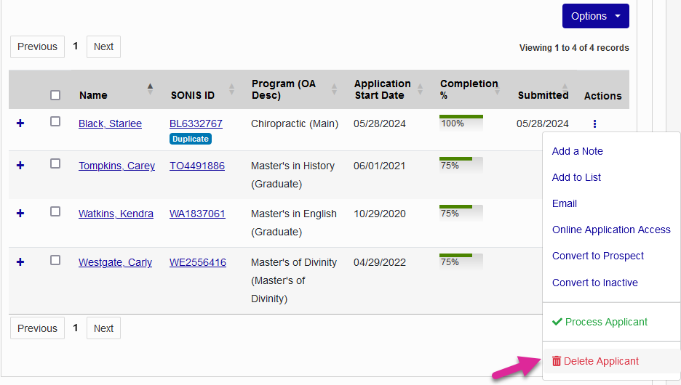Click the bottom Previous pagination button

[x=37, y=328]
